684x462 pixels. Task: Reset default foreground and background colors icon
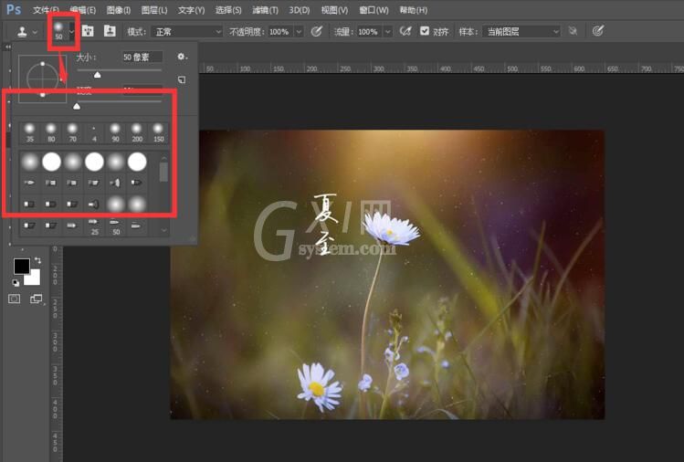pyautogui.click(x=16, y=283)
